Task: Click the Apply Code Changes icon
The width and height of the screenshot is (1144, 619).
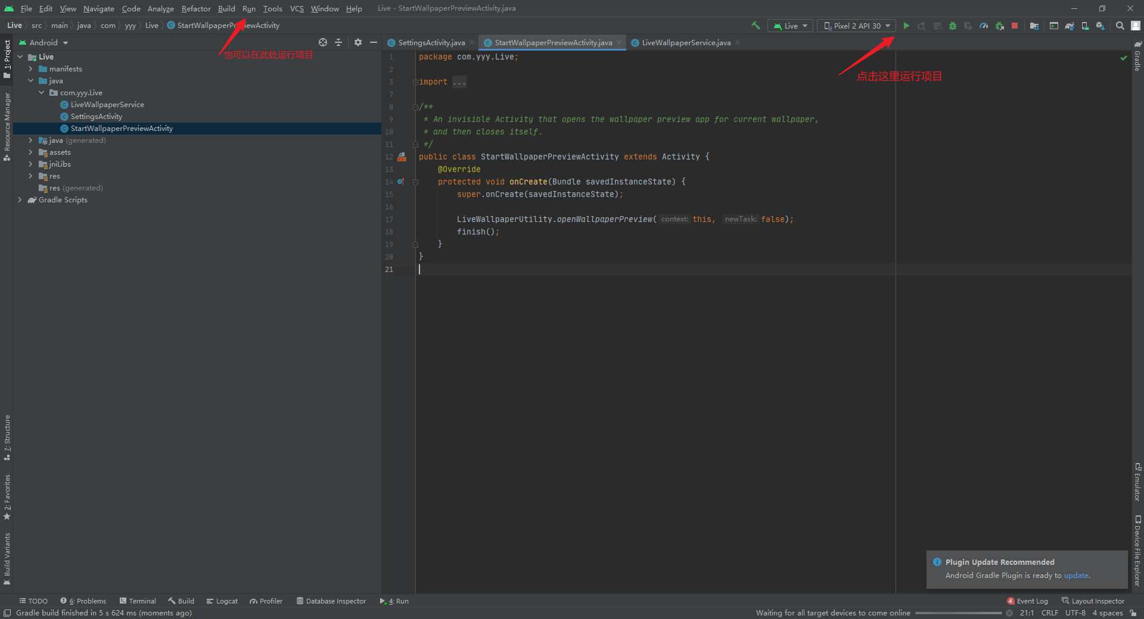Action: pyautogui.click(x=937, y=26)
